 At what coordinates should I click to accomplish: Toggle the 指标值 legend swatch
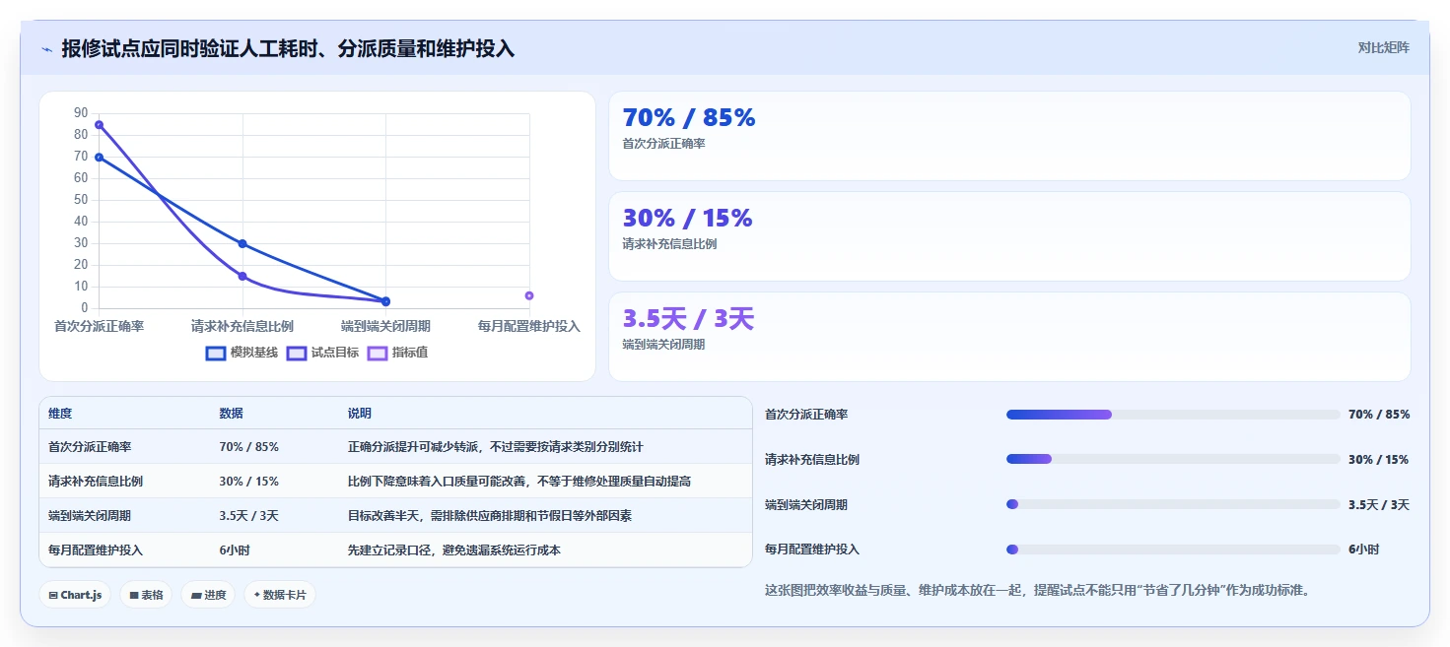click(x=378, y=353)
